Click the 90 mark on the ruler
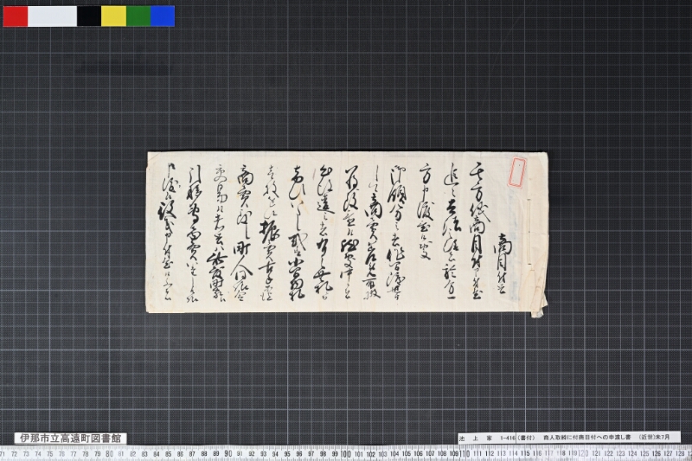Screen dimensions: 692x461 point(227,453)
